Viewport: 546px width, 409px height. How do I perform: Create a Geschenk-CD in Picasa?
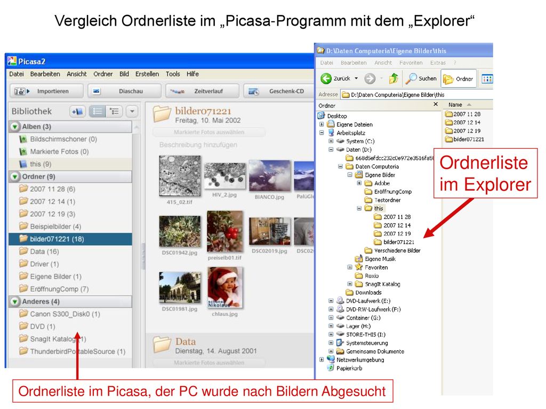[x=278, y=91]
